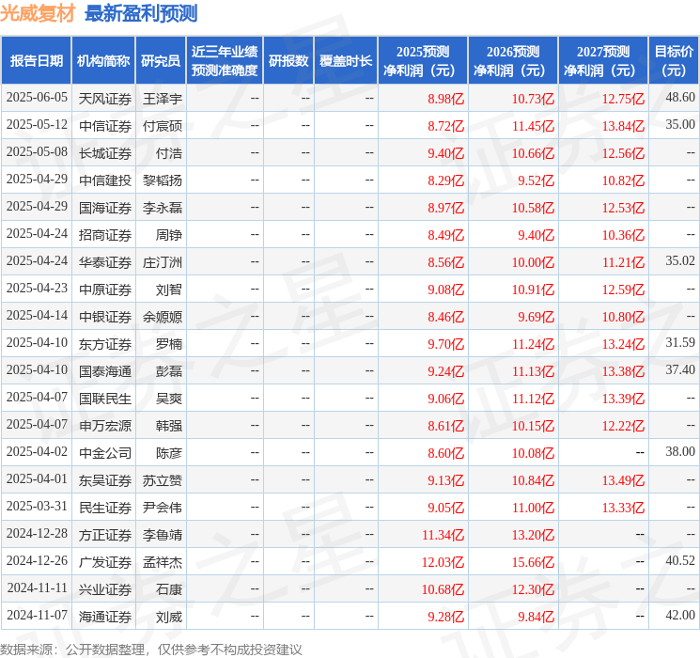Click target price 48.60

(x=680, y=98)
